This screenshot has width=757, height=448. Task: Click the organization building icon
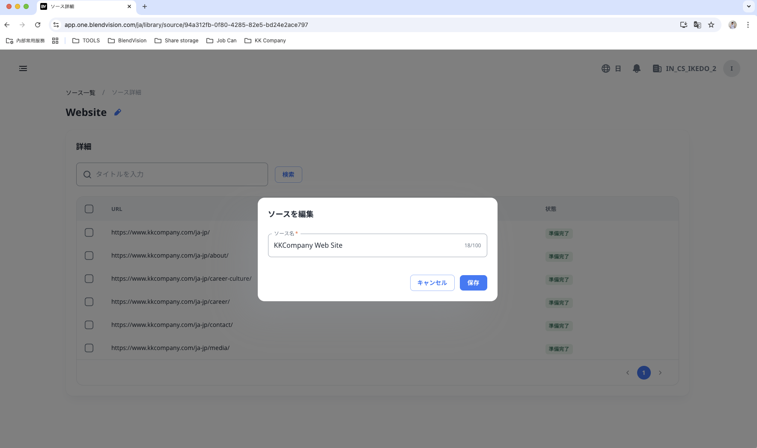pos(657,68)
